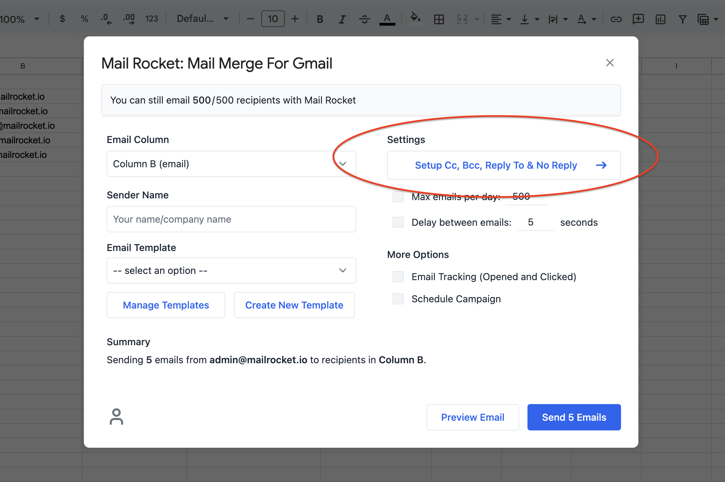
Task: Enable Email Tracking checkbox
Action: [398, 277]
